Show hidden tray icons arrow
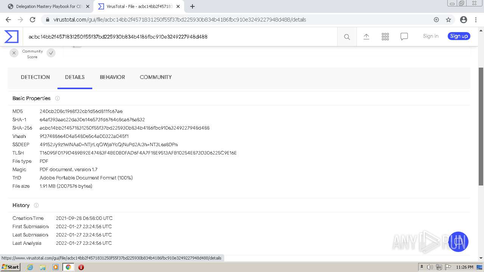The width and height of the screenshot is (484, 272). pos(422,267)
